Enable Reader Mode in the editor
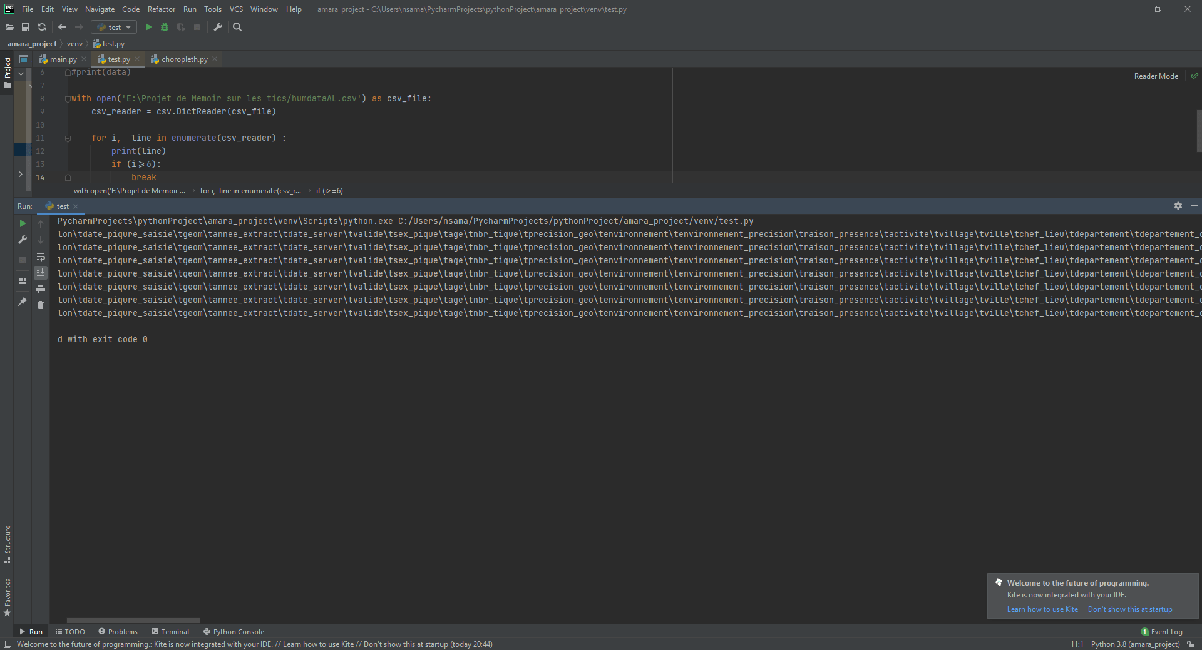The height and width of the screenshot is (650, 1202). point(1156,76)
